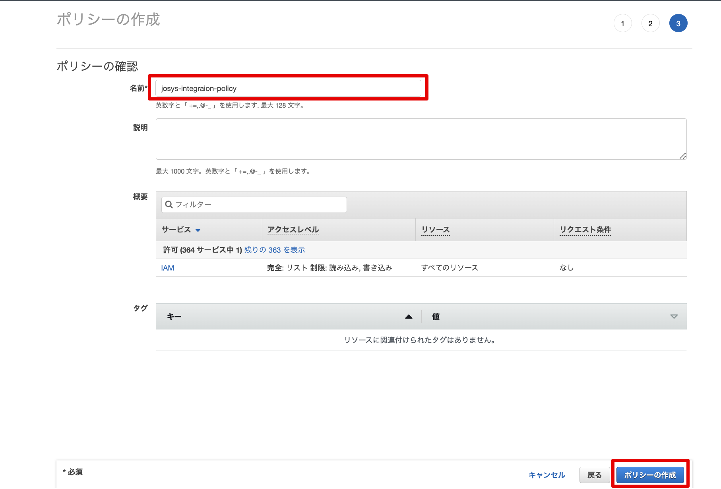Open the IAM service link
This screenshot has height=489, width=721.
coord(167,268)
